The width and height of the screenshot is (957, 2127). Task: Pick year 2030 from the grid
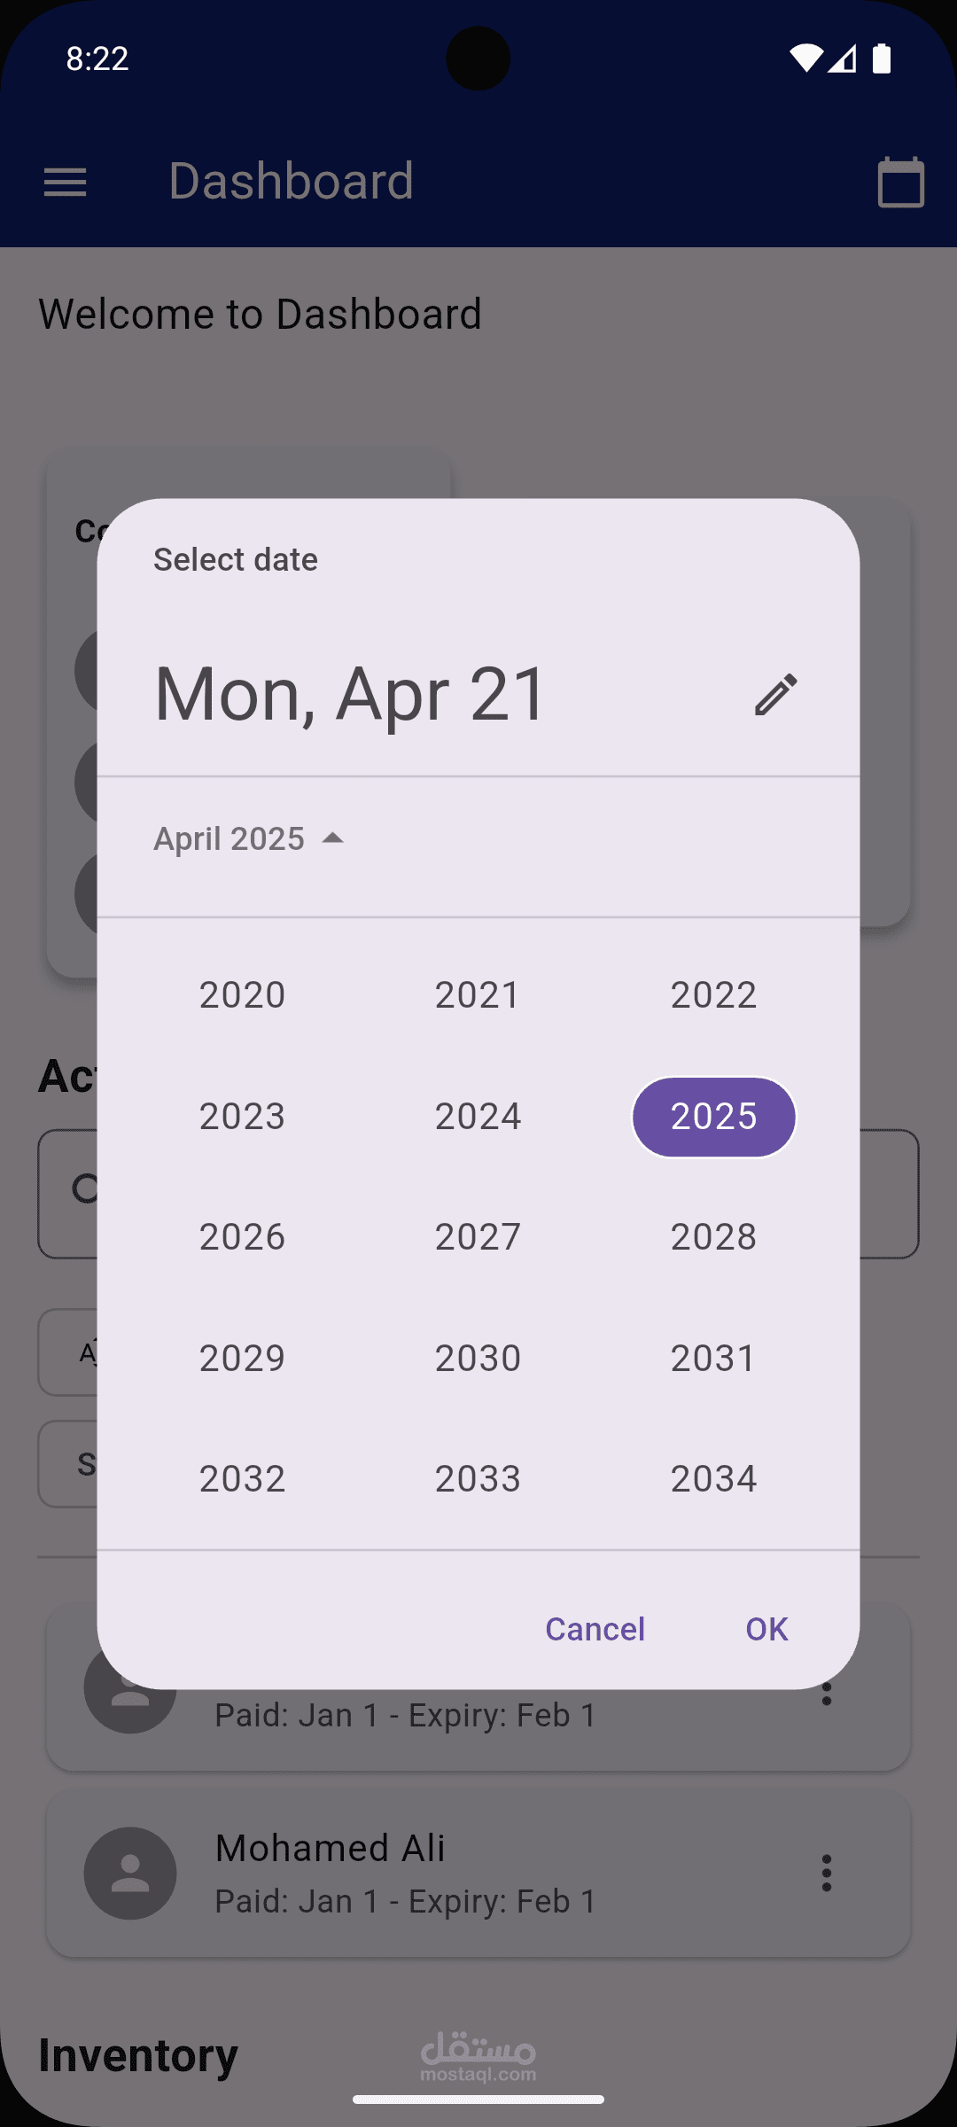click(478, 1358)
